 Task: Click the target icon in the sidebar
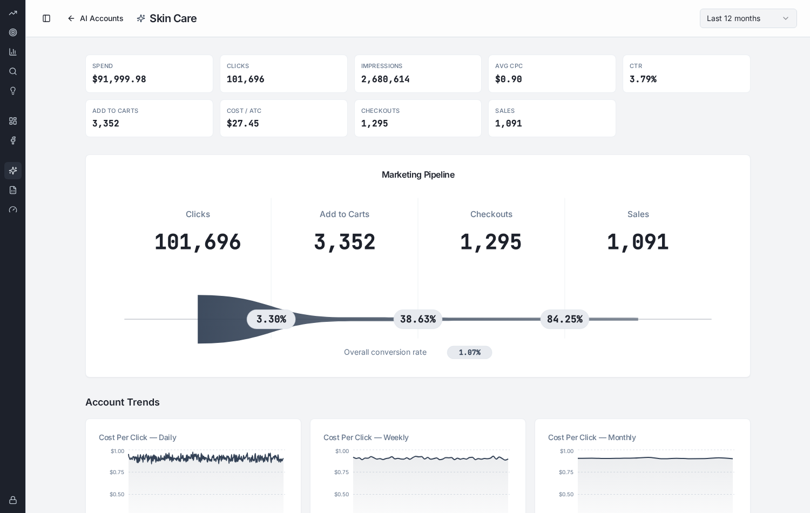point(13,32)
